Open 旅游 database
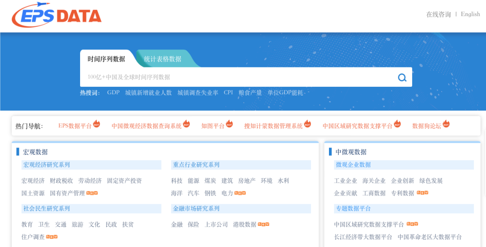Image resolution: width=486 pixels, height=247 pixels. [77, 225]
